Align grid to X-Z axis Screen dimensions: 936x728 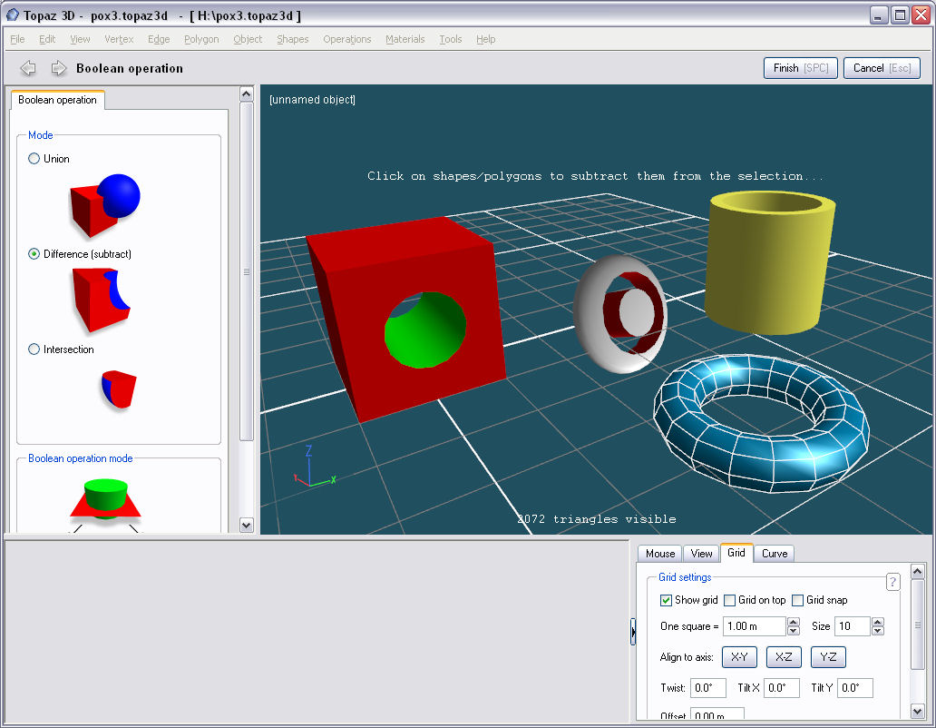pyautogui.click(x=784, y=657)
